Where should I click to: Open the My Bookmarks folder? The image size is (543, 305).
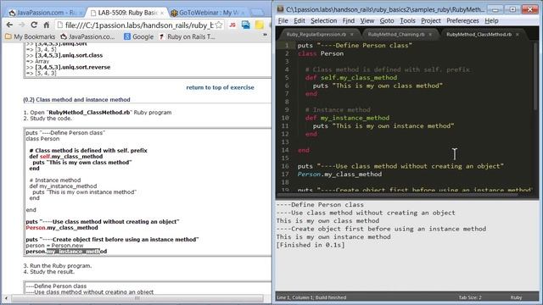pyautogui.click(x=31, y=36)
